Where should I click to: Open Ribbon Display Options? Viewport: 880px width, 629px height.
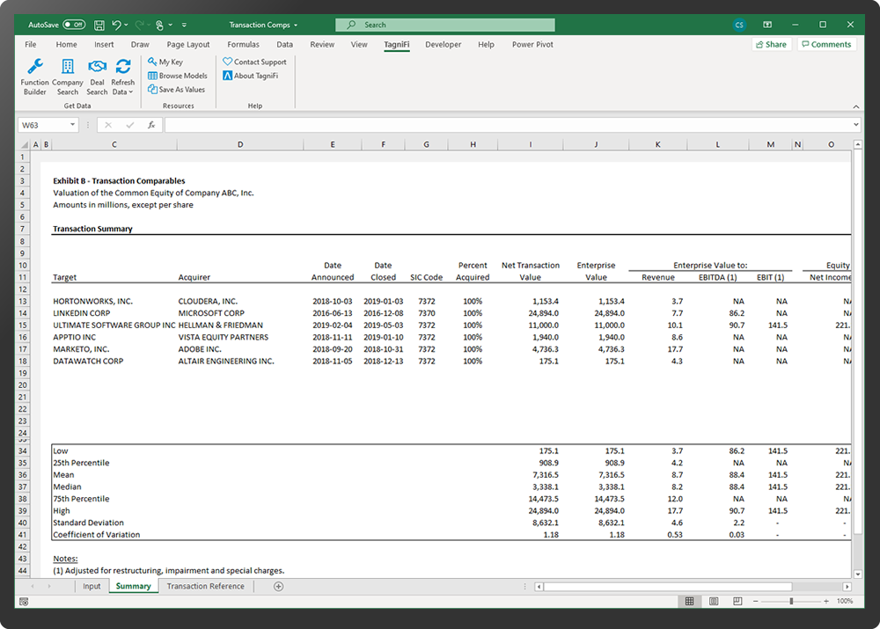click(767, 25)
